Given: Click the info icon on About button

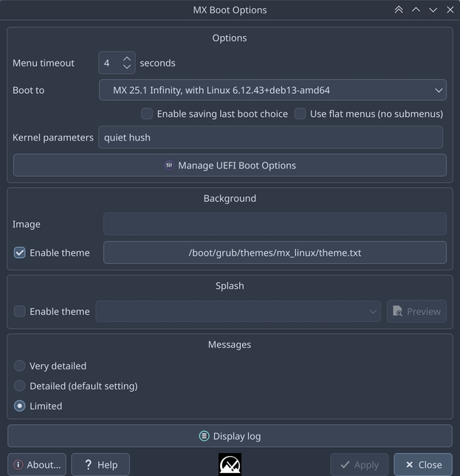Looking at the screenshot, I should click(x=18, y=464).
